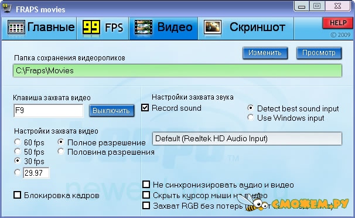Enable Блокировка кадров checkbox
The height and width of the screenshot is (218, 355).
point(17,195)
